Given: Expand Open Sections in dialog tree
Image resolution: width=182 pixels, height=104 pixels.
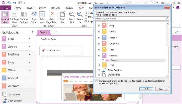Looking at the screenshot, I should coord(99,70).
